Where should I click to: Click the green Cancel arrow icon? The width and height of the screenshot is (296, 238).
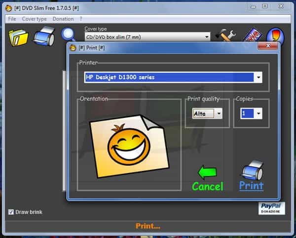coord(207,172)
